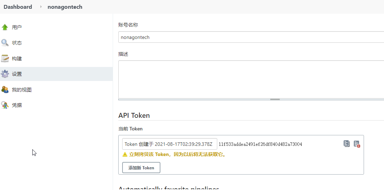
Task: Go to Dashboard in breadcrumb
Action: click(18, 7)
